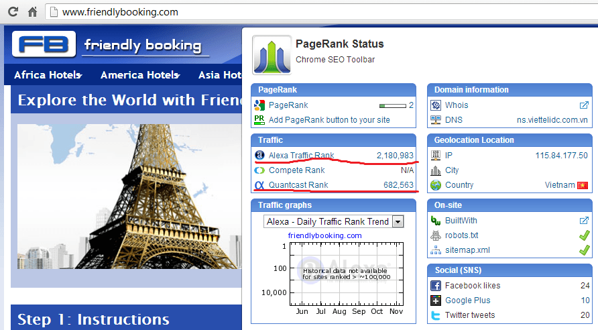Viewport: 598px width, 330px height.
Task: Open the BuiltWith link
Action: 461,221
